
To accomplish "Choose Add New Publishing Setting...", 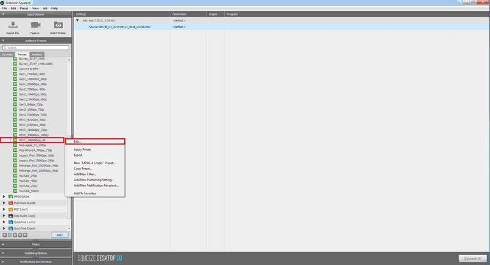I will pyautogui.click(x=95, y=180).
